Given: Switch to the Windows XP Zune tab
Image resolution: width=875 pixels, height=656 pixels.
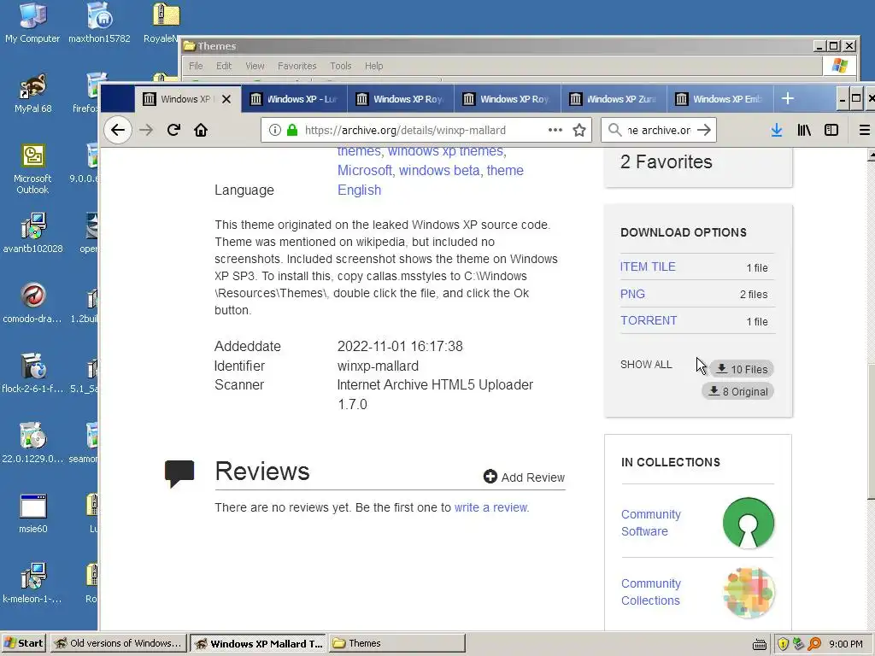Looking at the screenshot, I should [614, 99].
